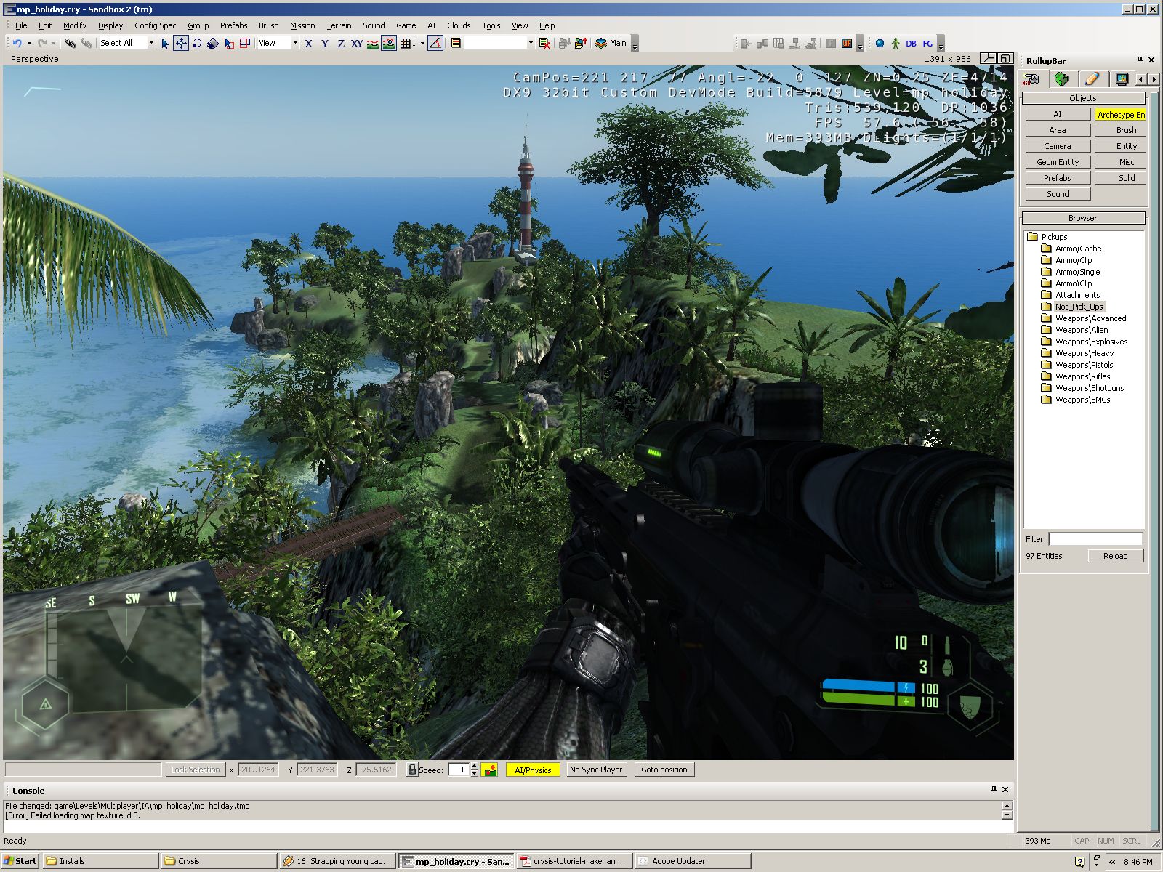Collapse the Objects rollup header
1163x872 pixels.
(1083, 98)
